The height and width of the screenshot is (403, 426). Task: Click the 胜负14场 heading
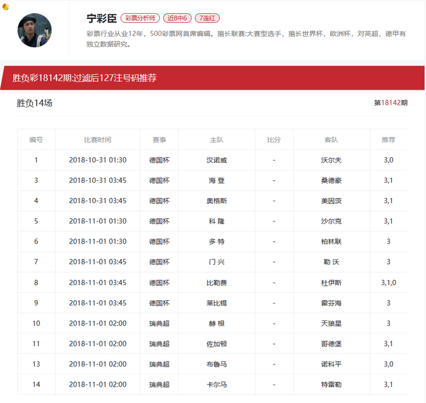pyautogui.click(x=35, y=103)
